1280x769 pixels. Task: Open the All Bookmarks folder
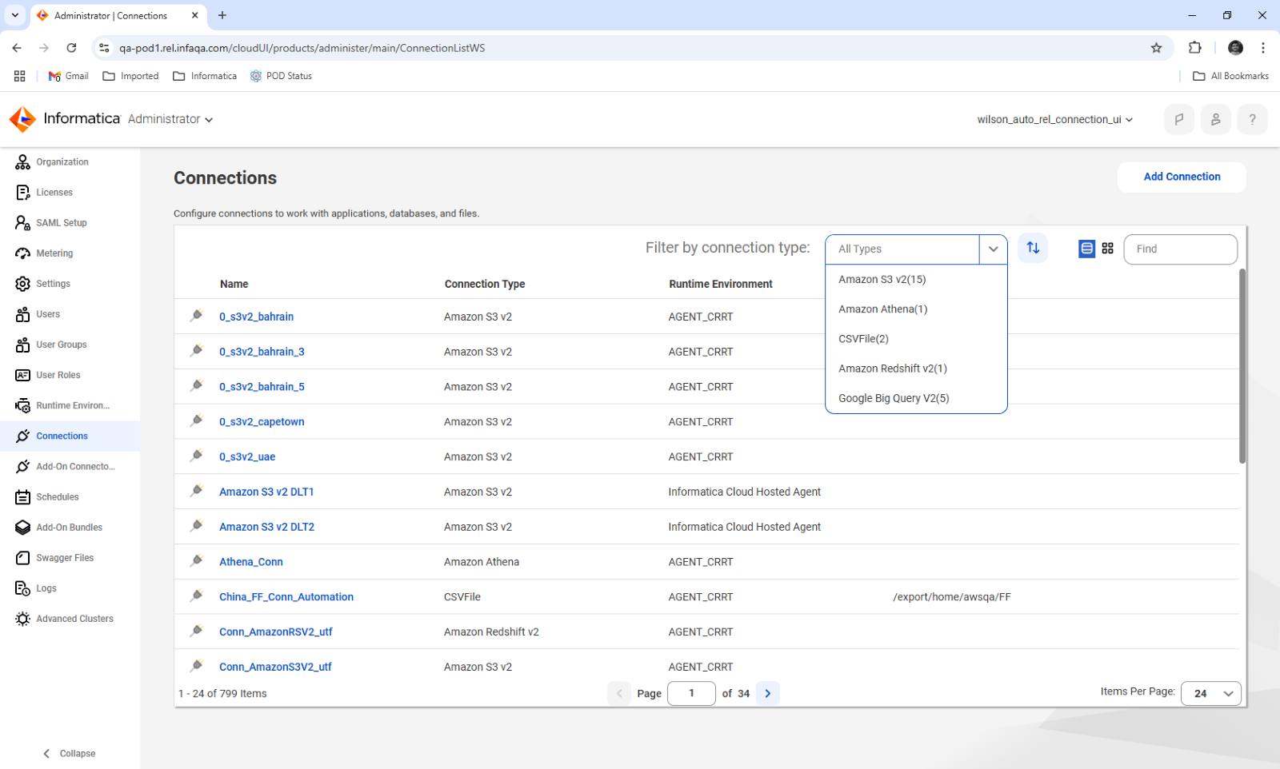coord(1230,76)
